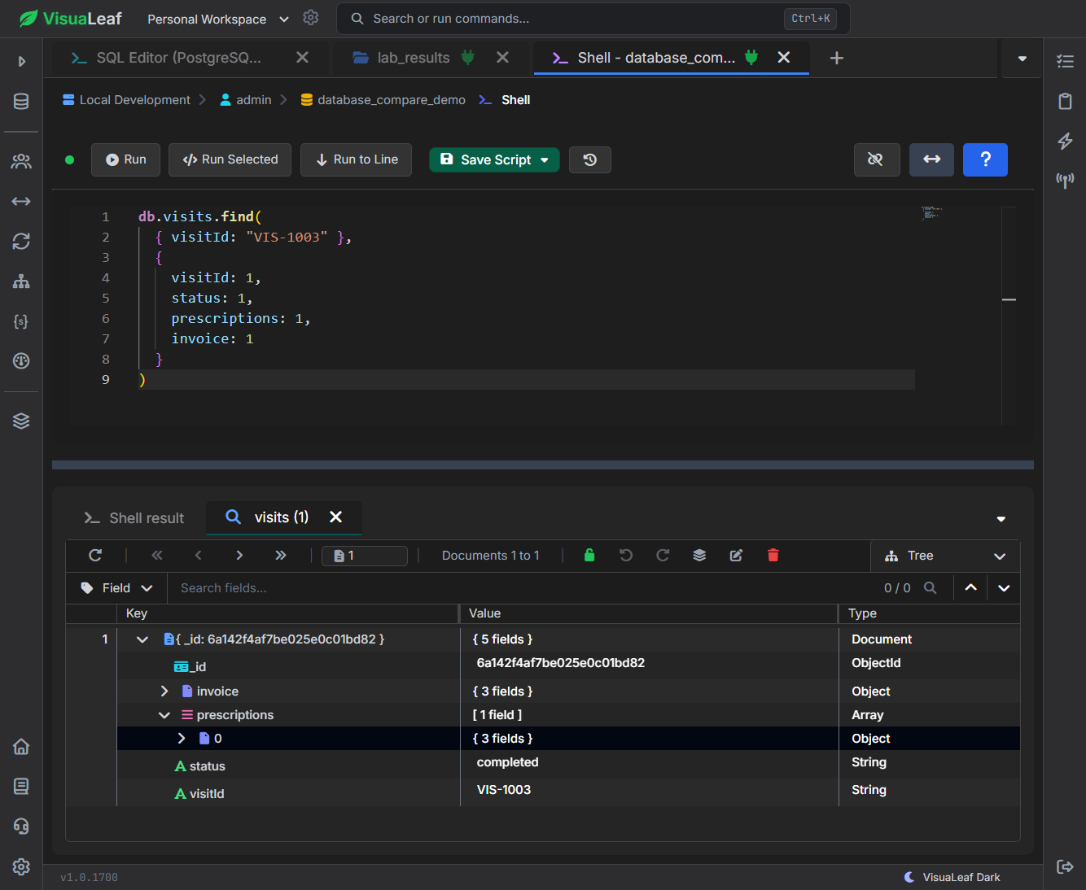
Task: Open the compare arrows sidebar icon
Action: (x=21, y=201)
